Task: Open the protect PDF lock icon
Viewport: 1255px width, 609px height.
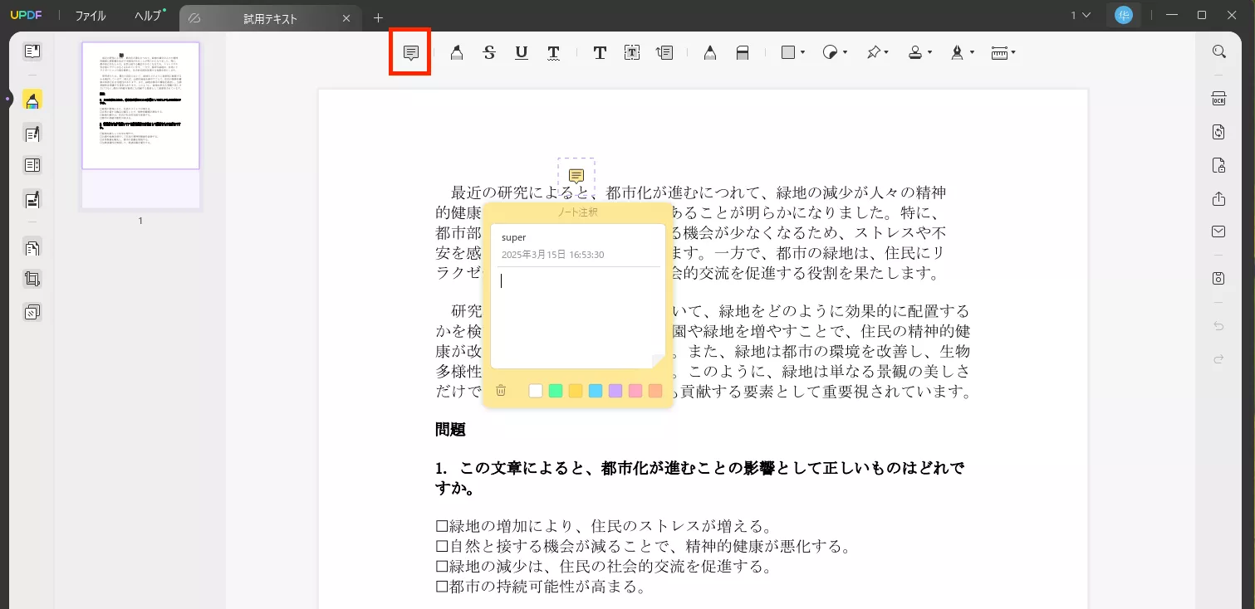Action: pyautogui.click(x=1219, y=165)
